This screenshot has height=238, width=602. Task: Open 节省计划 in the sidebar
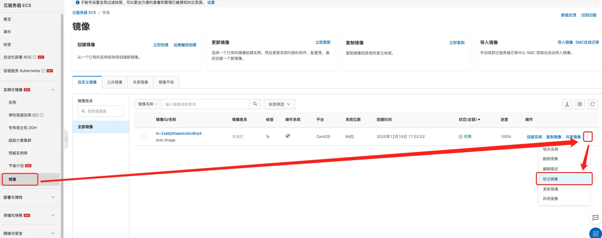click(x=16, y=166)
